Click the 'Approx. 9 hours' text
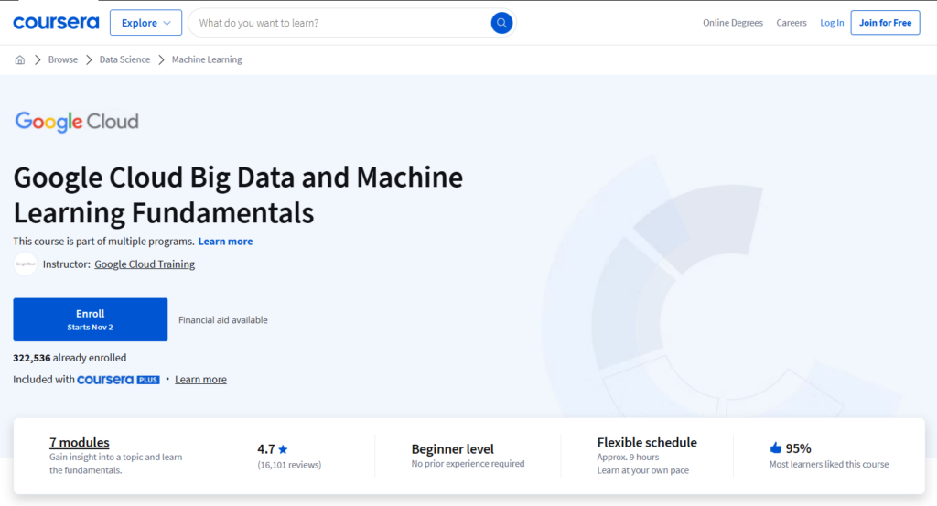Image resolution: width=937 pixels, height=506 pixels. pyautogui.click(x=628, y=457)
